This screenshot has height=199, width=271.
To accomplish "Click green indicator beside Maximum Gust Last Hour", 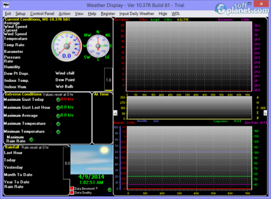I will [x=58, y=108].
